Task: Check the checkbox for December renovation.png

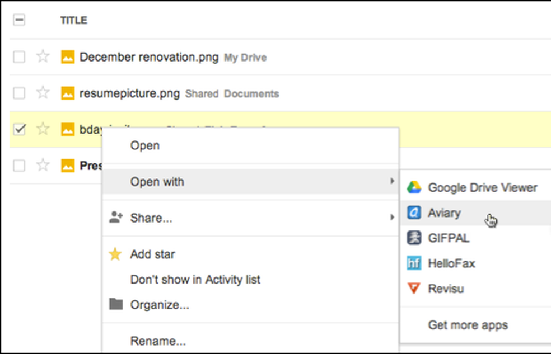Action: click(x=20, y=56)
